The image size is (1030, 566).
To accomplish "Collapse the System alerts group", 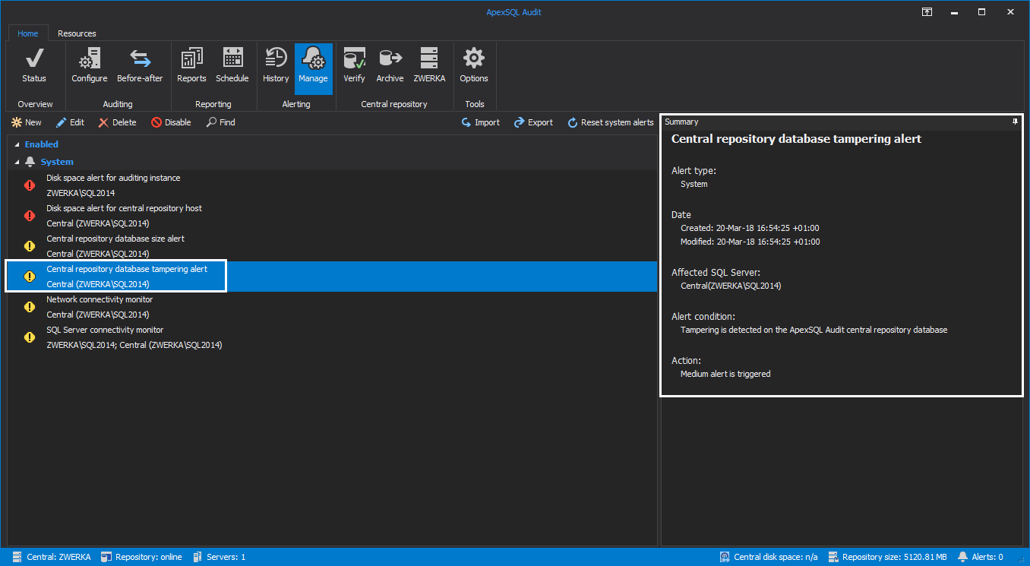I will pos(17,162).
